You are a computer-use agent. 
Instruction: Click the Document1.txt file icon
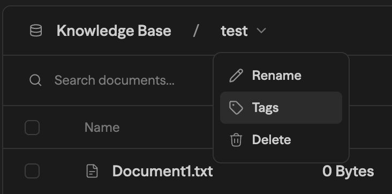point(92,171)
